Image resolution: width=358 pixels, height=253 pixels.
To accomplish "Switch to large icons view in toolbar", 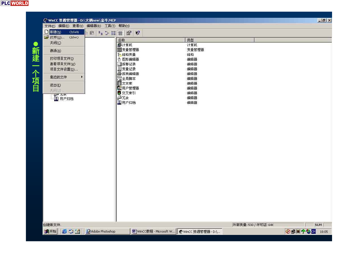I will point(100,33).
